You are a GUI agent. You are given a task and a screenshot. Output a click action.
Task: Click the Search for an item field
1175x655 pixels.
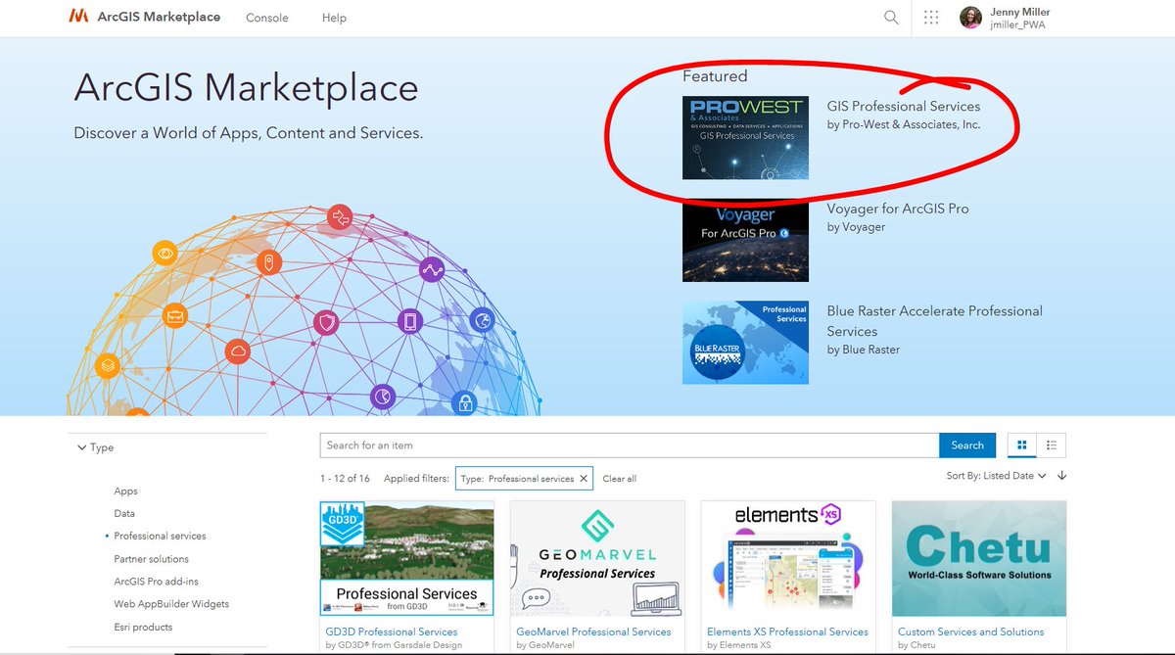point(630,445)
